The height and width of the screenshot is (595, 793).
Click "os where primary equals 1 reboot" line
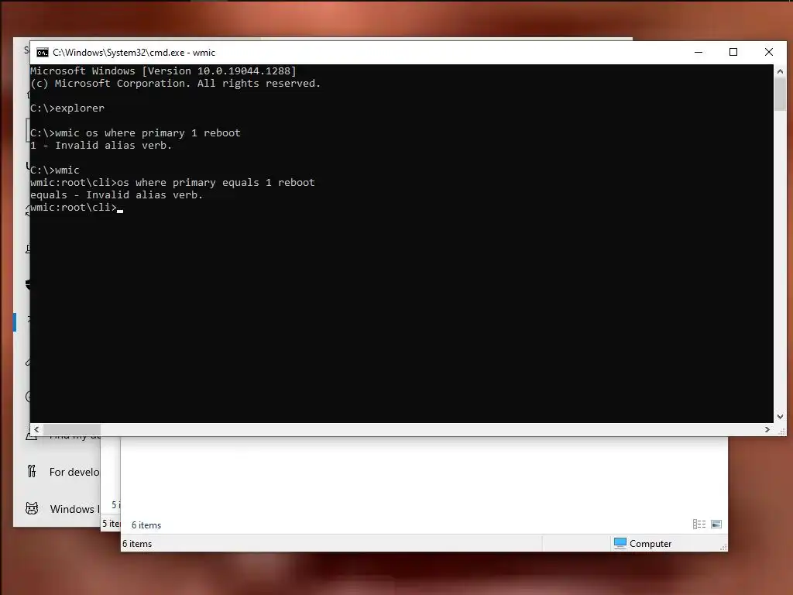[173, 183]
